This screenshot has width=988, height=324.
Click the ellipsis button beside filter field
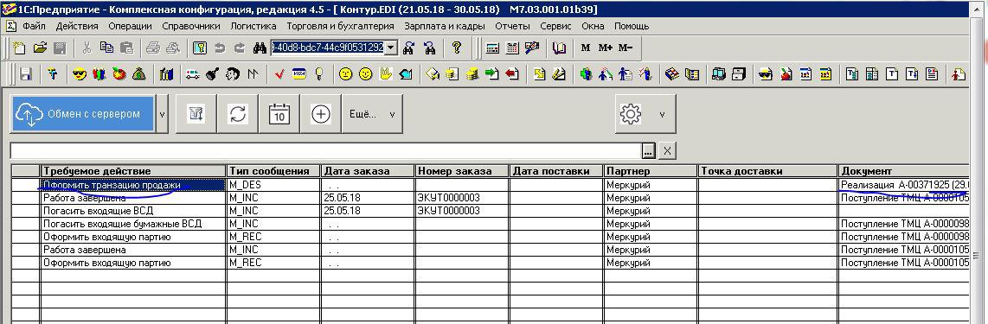[x=649, y=151]
